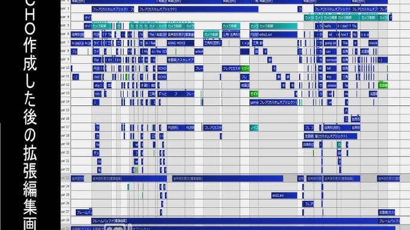Select the 'me' text clip on Layer 11
This screenshot has height=230, width=410.
pos(331,77)
